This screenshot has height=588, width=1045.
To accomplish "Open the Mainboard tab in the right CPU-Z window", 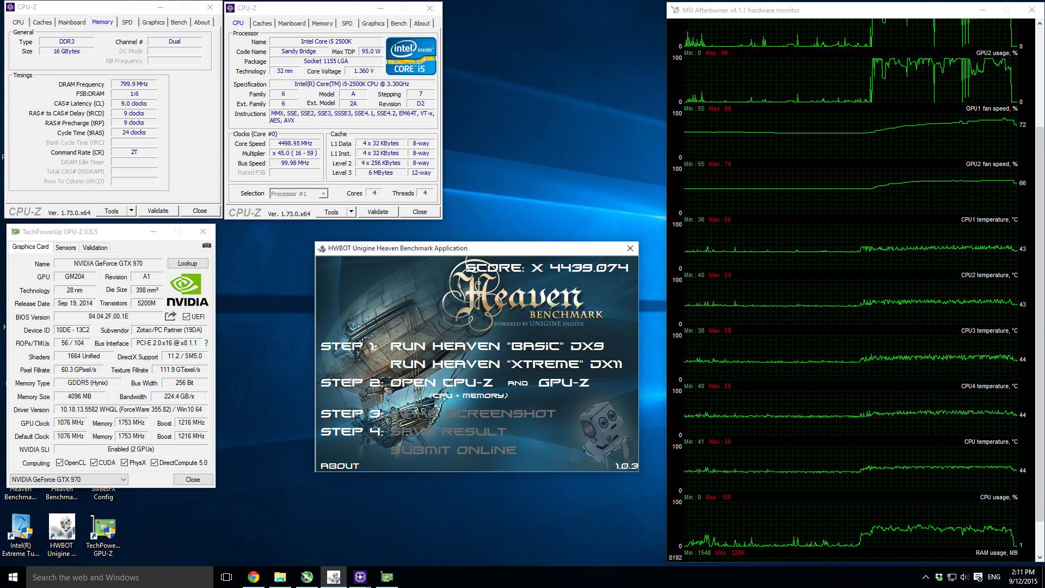I will (x=292, y=23).
